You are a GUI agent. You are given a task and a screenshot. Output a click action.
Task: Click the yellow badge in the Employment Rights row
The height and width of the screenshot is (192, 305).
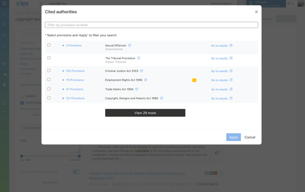(x=194, y=80)
